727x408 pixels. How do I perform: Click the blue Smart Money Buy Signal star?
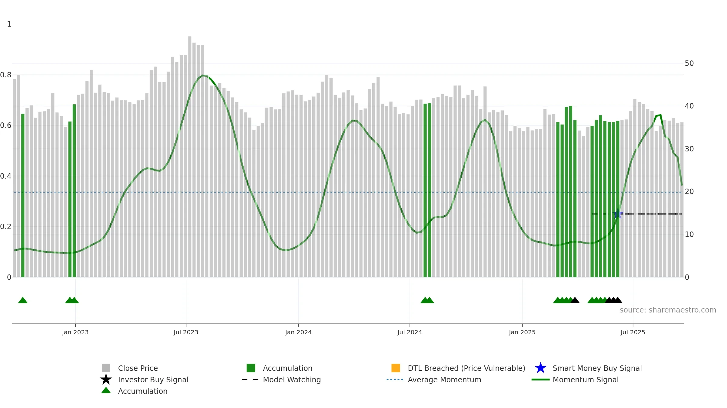point(541,368)
